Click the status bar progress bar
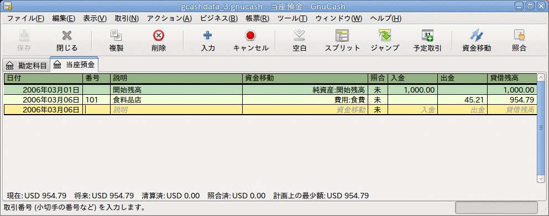This screenshot has height=216, width=549. (496, 208)
